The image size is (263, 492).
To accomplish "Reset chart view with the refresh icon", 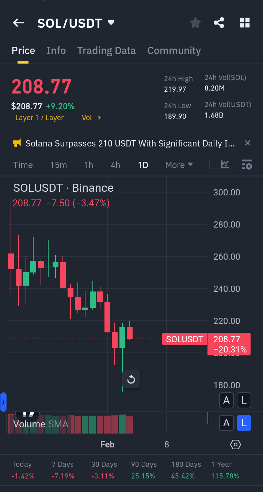I will click(131, 380).
